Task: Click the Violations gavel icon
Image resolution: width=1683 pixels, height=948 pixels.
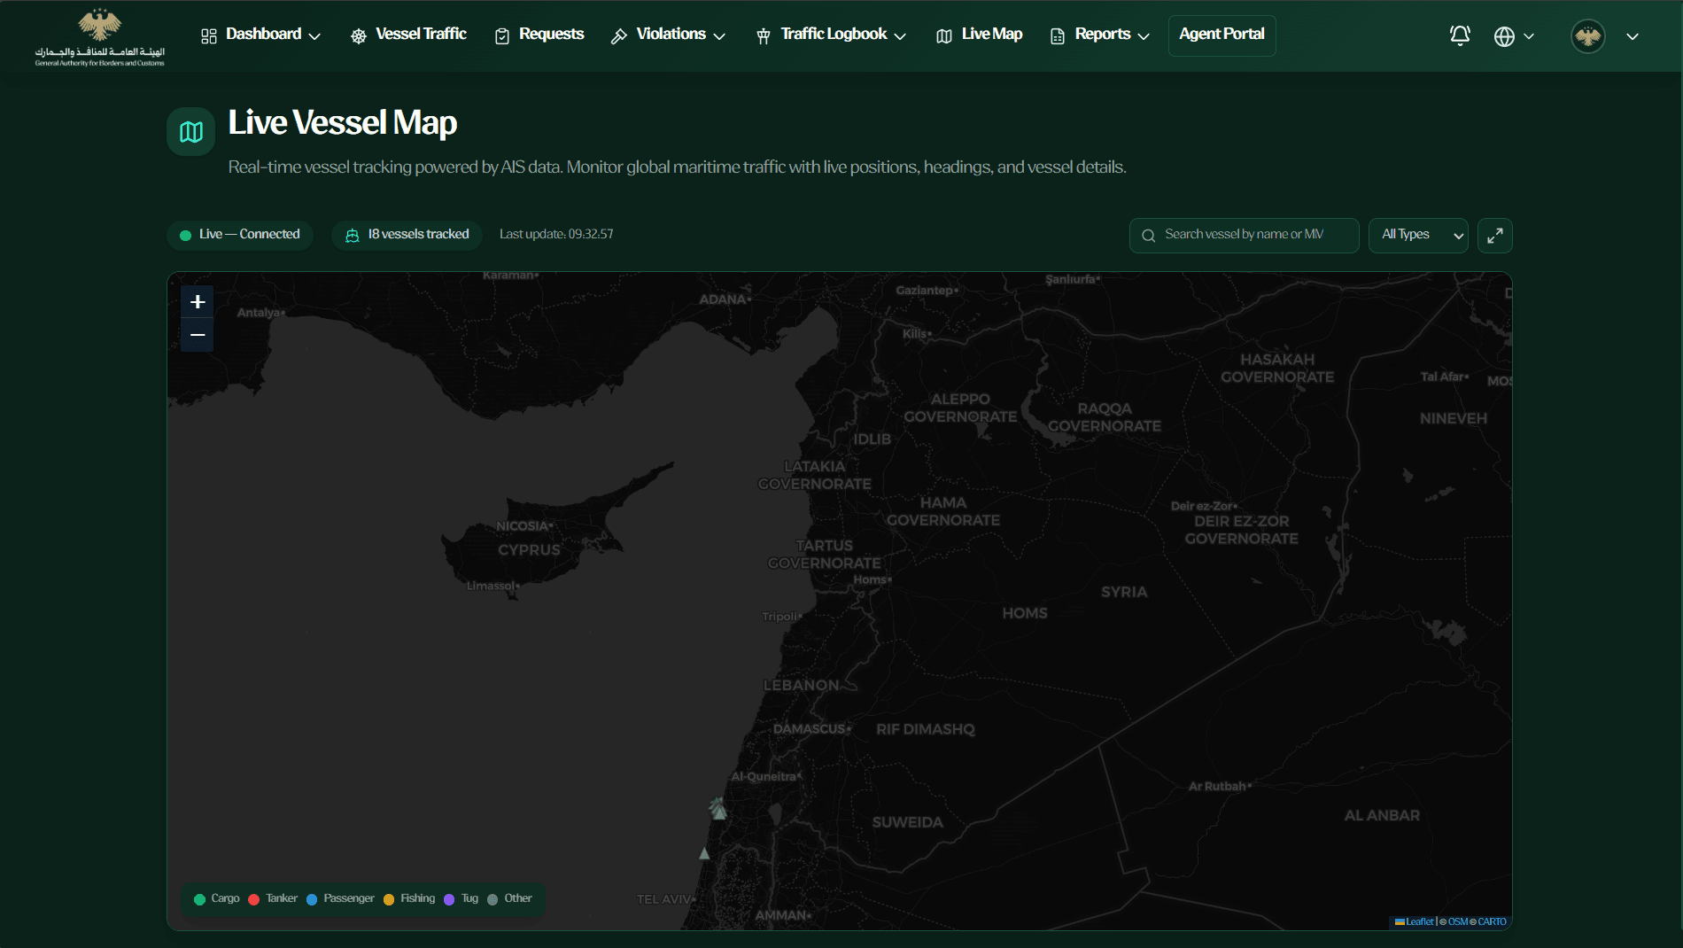Action: pyautogui.click(x=619, y=36)
